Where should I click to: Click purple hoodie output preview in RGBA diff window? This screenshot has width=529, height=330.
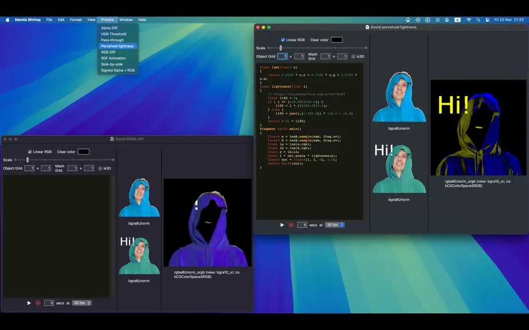pyautogui.click(x=208, y=223)
